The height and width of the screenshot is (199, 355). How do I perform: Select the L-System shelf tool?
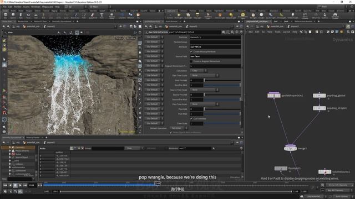tap(122, 15)
